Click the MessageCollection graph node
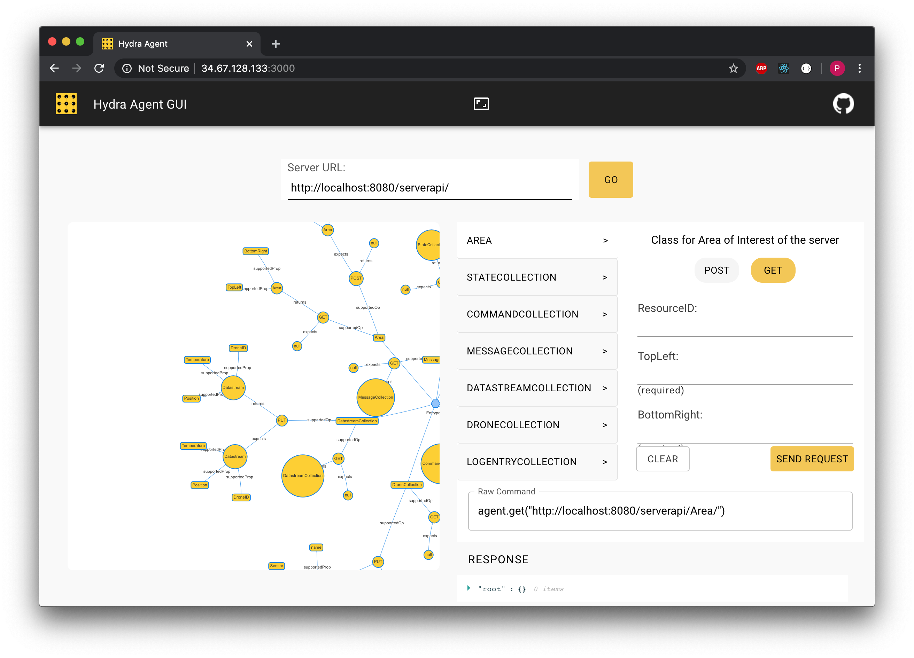 tap(375, 397)
